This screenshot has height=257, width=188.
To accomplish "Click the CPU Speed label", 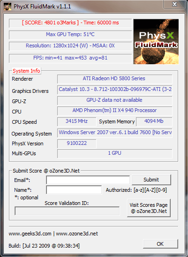I will point(24,122).
